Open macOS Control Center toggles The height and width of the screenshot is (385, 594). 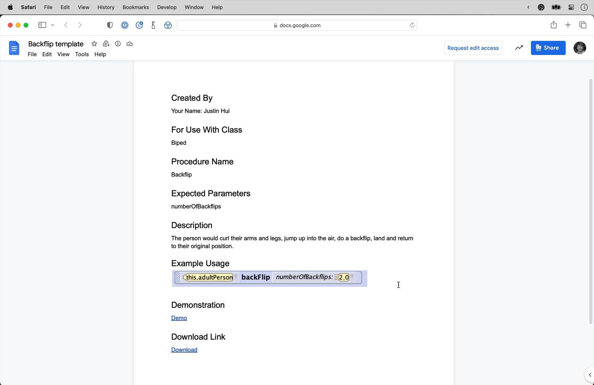[571, 7]
